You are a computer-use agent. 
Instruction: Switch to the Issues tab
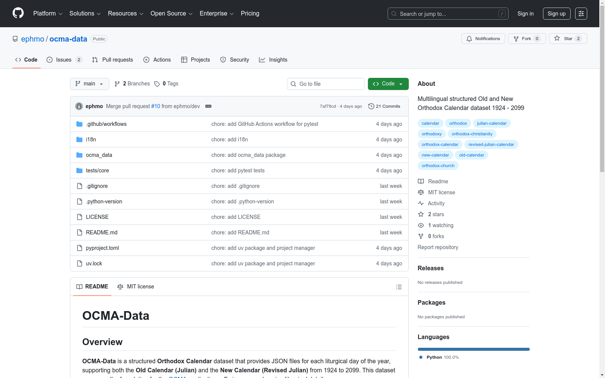click(64, 60)
